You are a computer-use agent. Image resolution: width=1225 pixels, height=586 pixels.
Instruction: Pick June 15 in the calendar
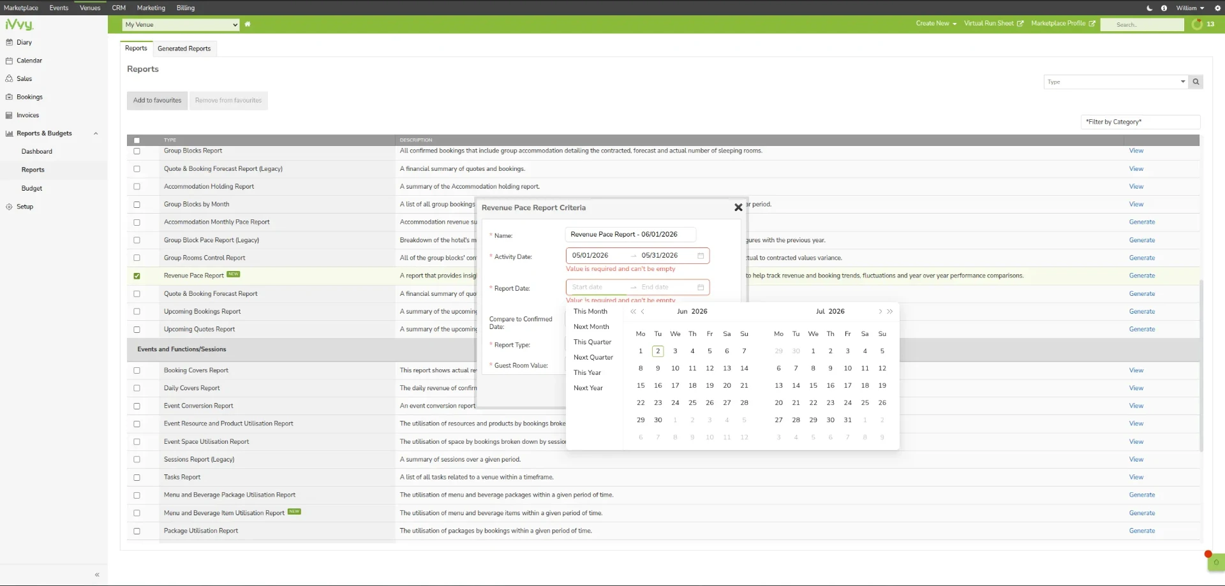[x=641, y=386]
